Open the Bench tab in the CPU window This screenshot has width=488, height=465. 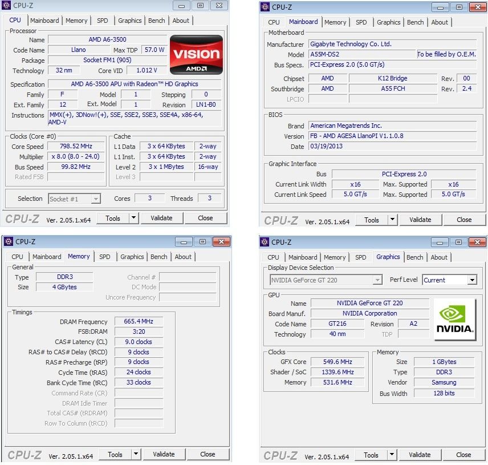[157, 21]
